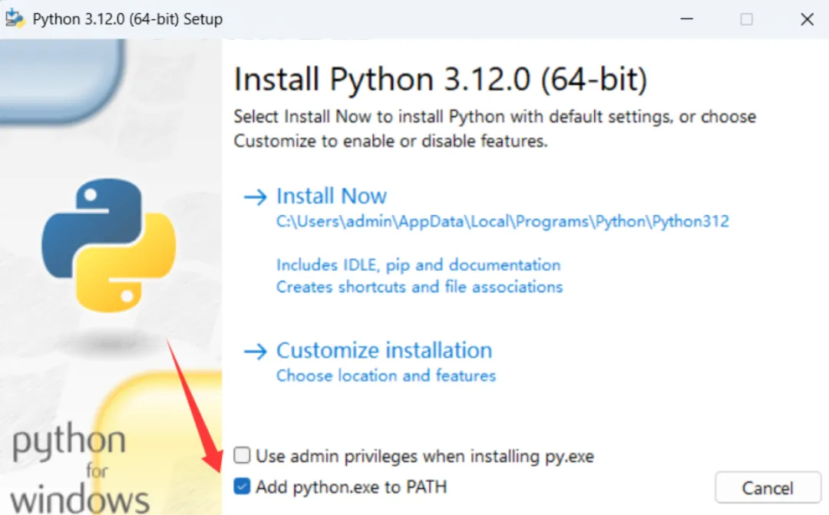Click the disabled maximize button
Image resolution: width=829 pixels, height=515 pixels.
click(x=747, y=19)
